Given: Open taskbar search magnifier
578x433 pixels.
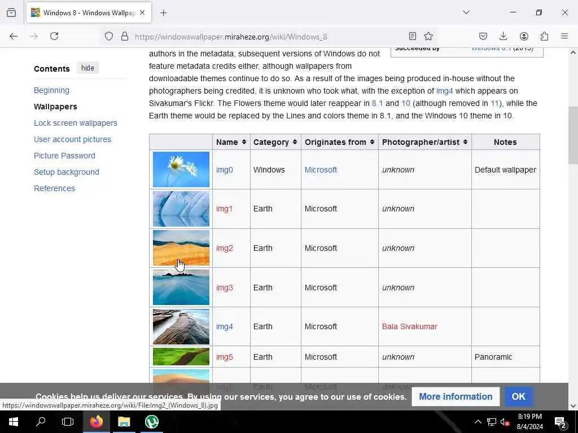Looking at the screenshot, I should (x=41, y=422).
